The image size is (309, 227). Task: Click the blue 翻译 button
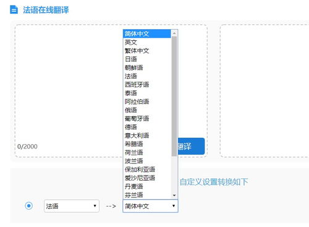191,146
